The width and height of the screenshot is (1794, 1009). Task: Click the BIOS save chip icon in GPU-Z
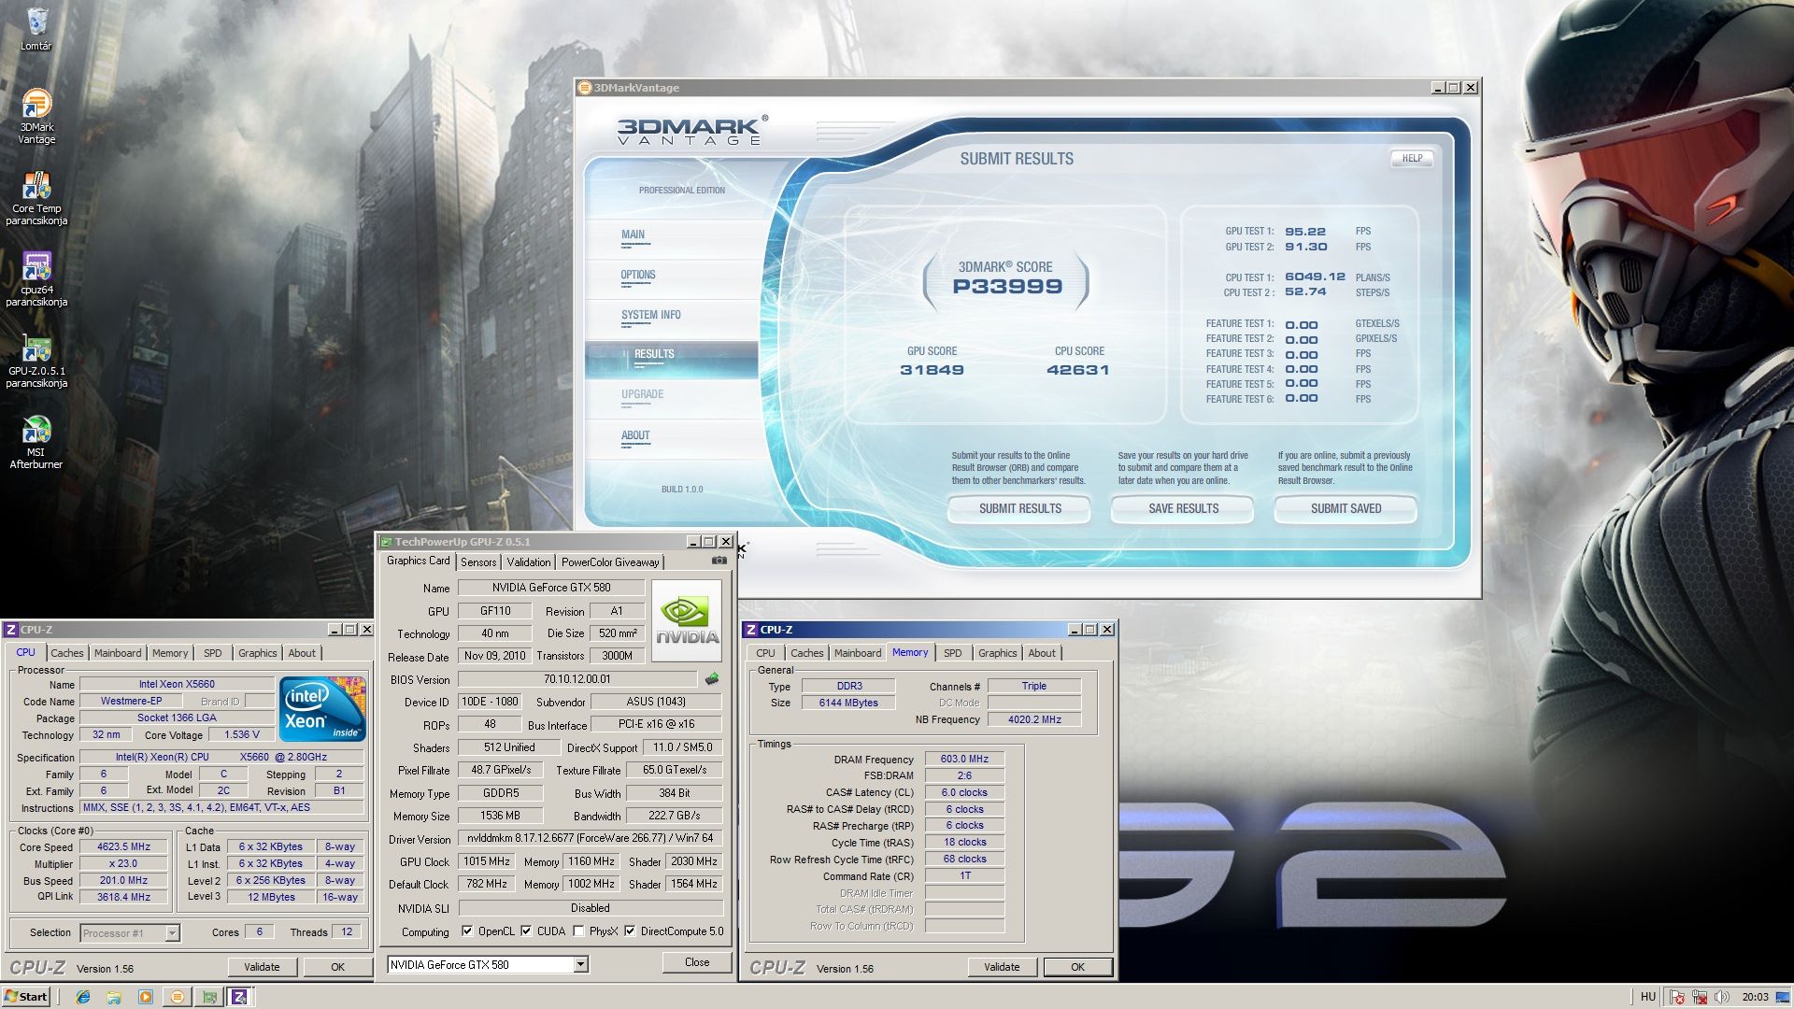[x=712, y=679]
